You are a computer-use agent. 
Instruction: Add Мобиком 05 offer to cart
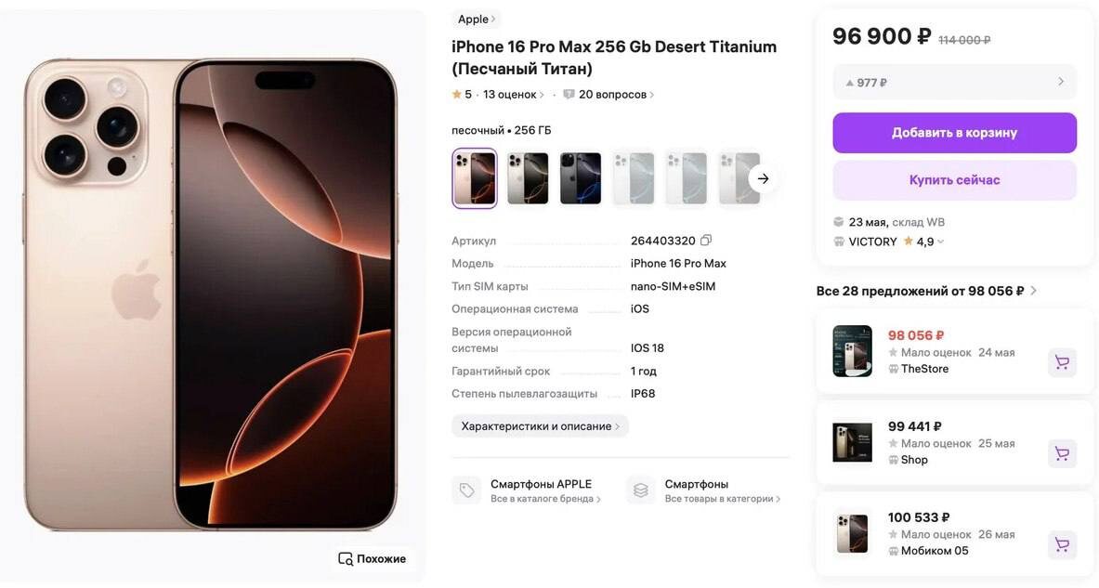click(1062, 544)
